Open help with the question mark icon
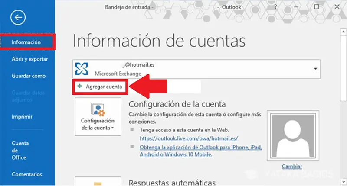The height and width of the screenshot is (186, 347). tap(275, 7)
